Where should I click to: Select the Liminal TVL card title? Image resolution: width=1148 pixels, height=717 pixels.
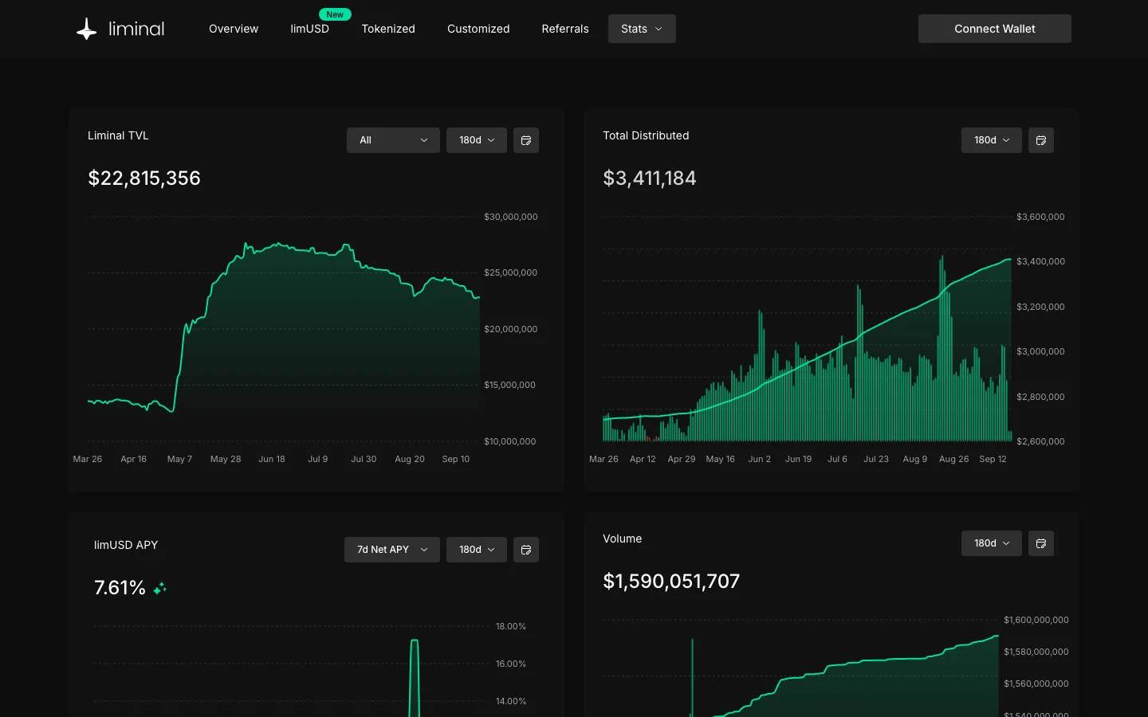118,135
